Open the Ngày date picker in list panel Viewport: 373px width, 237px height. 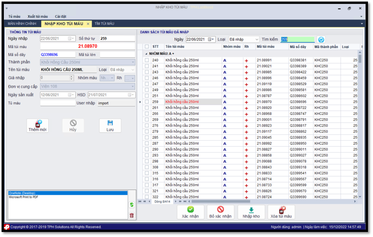[x=212, y=39]
